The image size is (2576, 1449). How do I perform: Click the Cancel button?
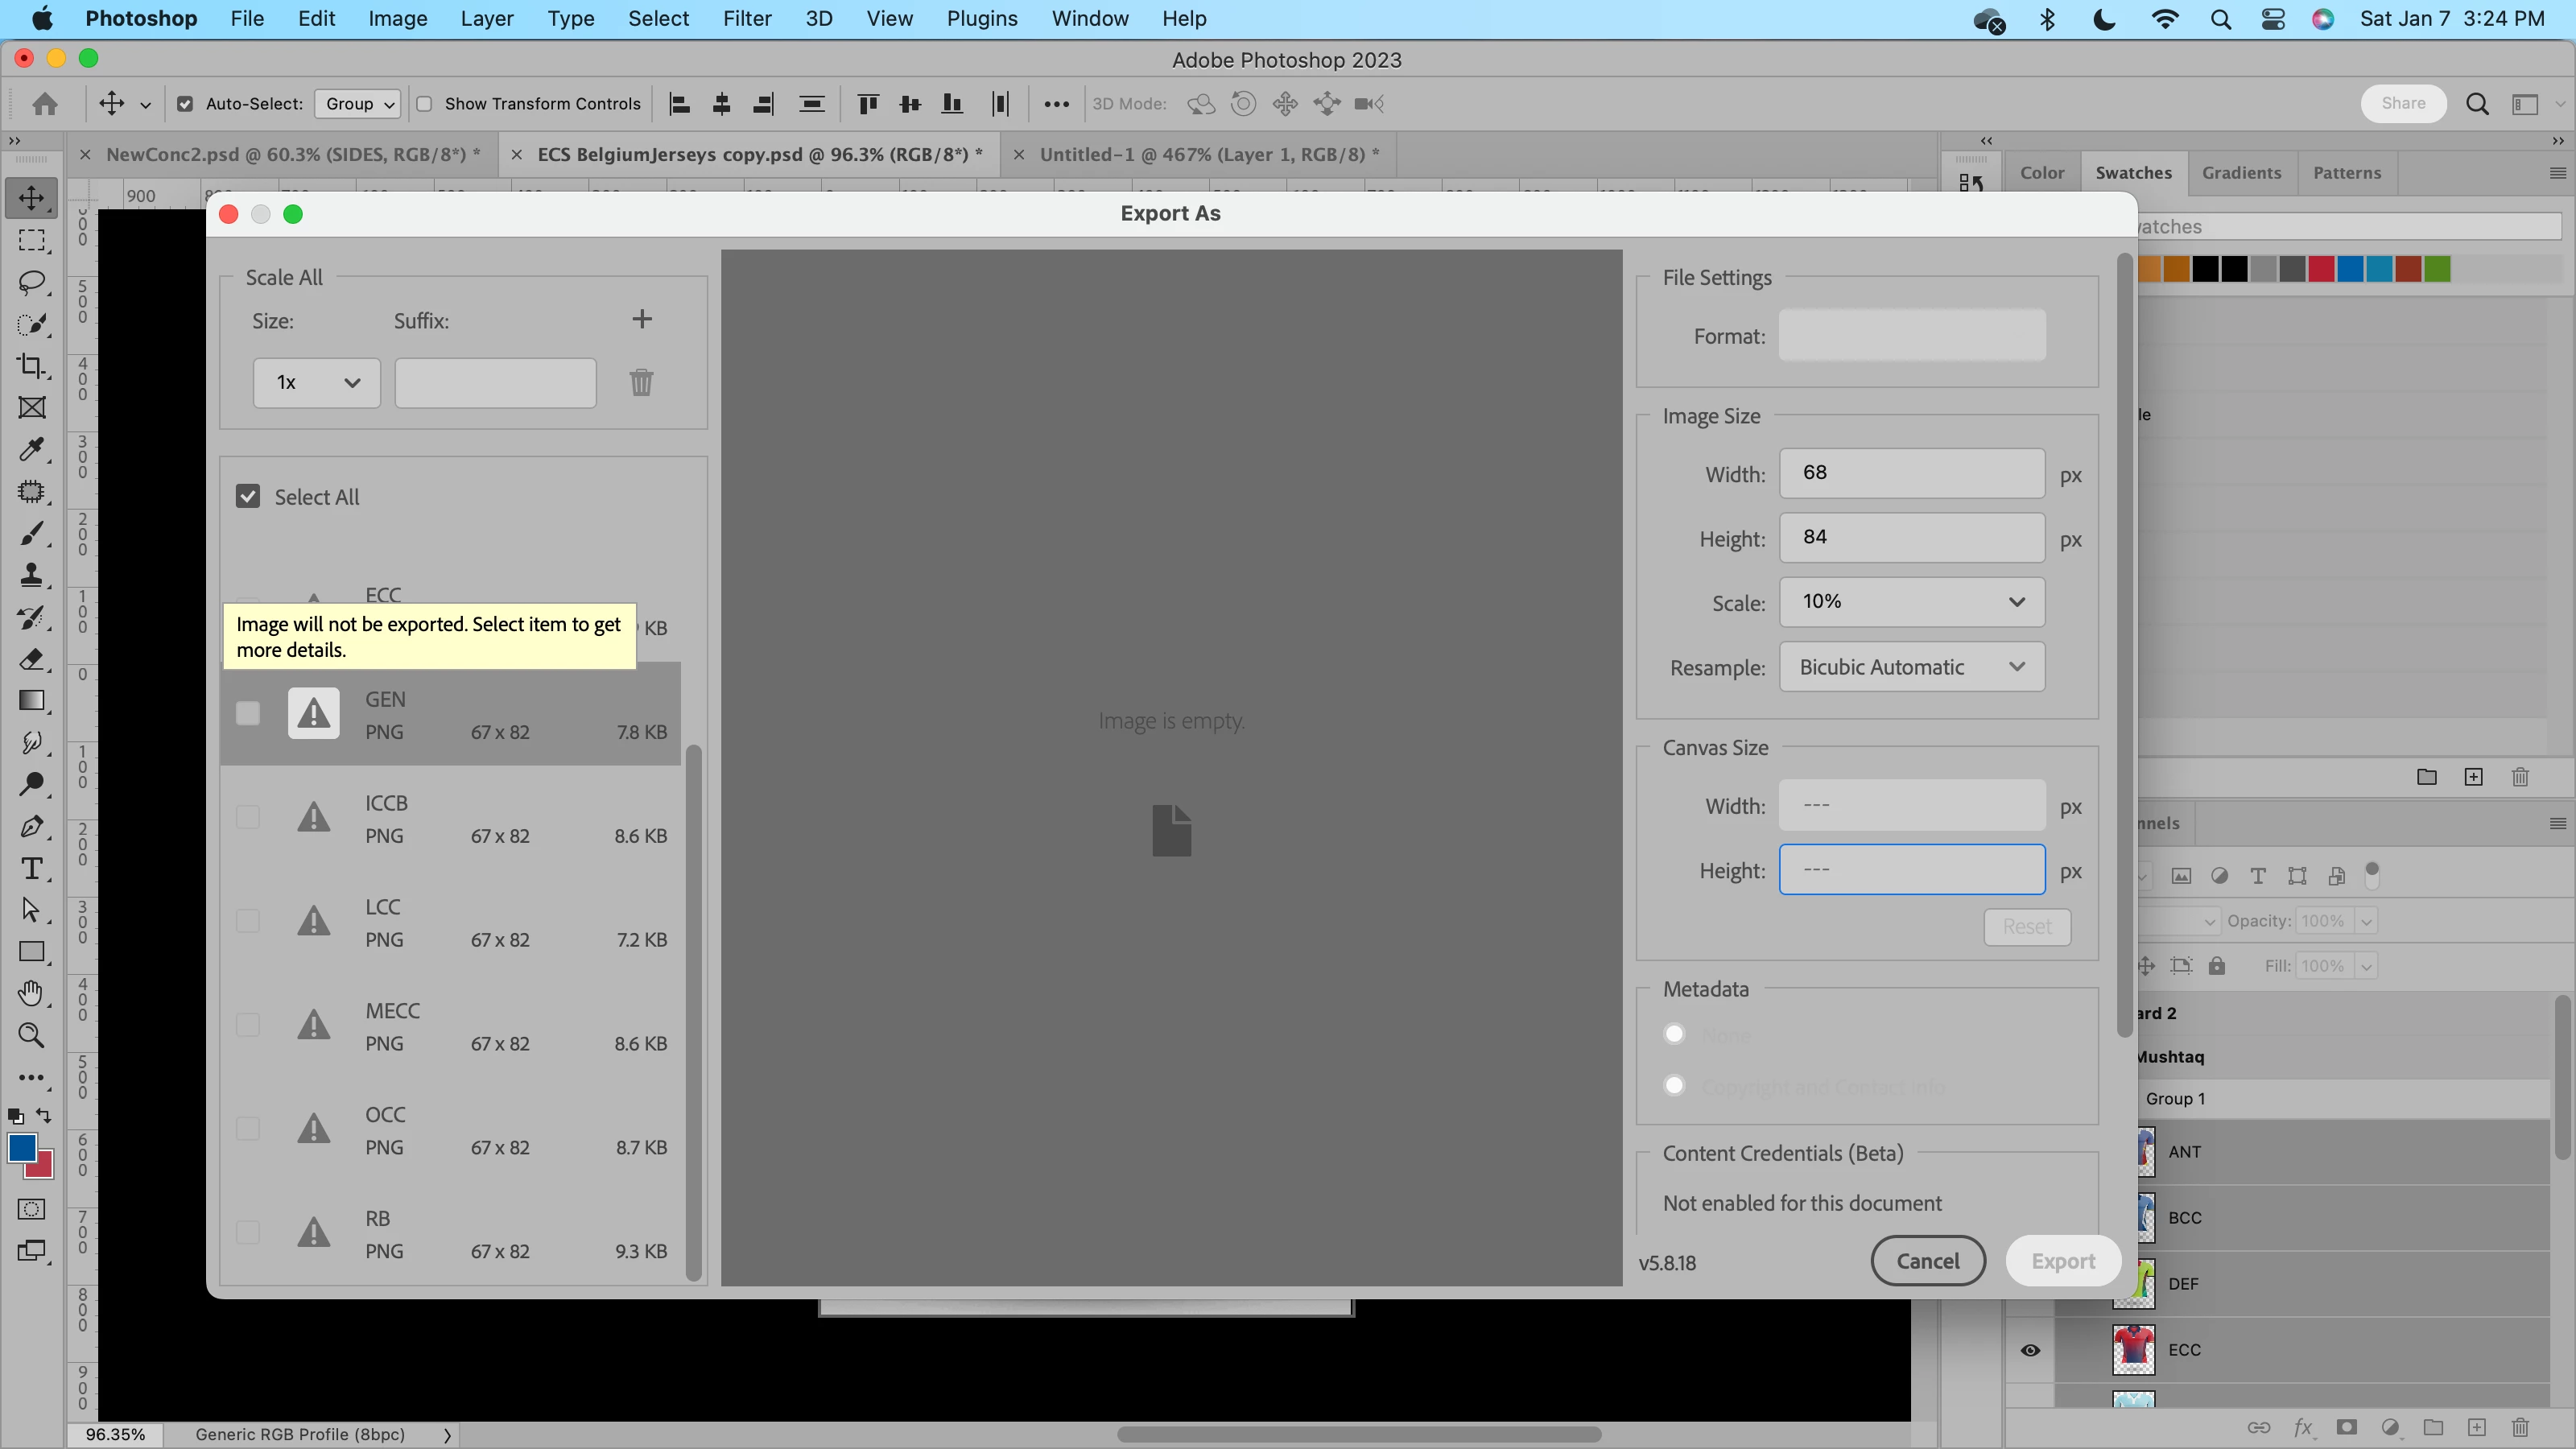tap(1927, 1261)
